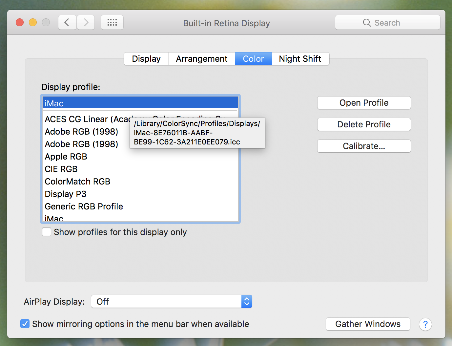This screenshot has width=452, height=346.
Task: Go forward with the right chevron button
Action: 86,22
